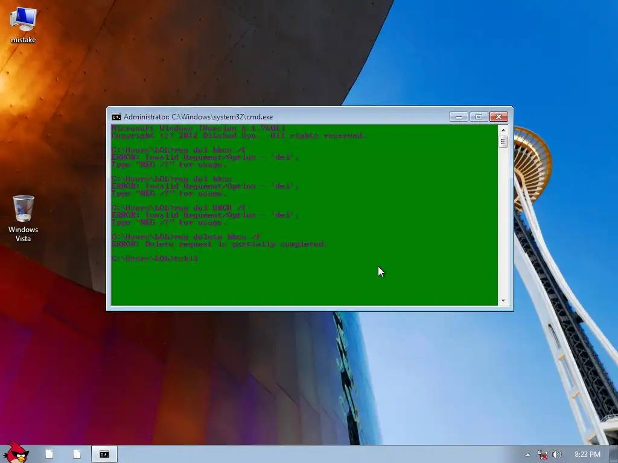This screenshot has width=618, height=463.
Task: Click the last prompt line with 'tskil'
Action: (x=155, y=259)
